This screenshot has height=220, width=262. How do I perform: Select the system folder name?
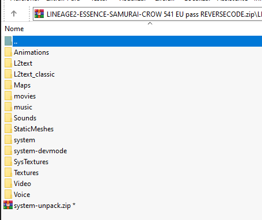[24, 140]
